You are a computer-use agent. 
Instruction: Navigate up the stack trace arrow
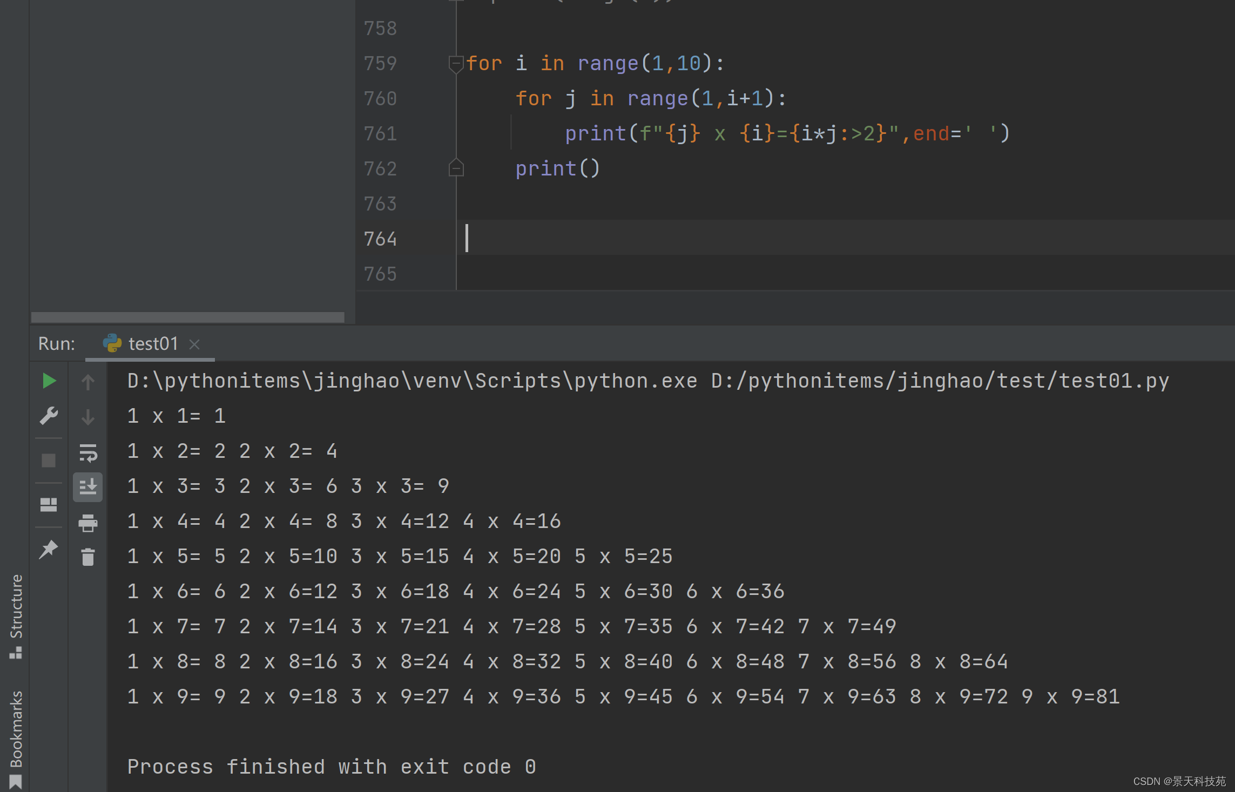[88, 382]
